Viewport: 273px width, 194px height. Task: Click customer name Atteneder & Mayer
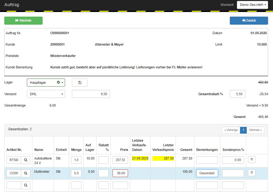109,45
